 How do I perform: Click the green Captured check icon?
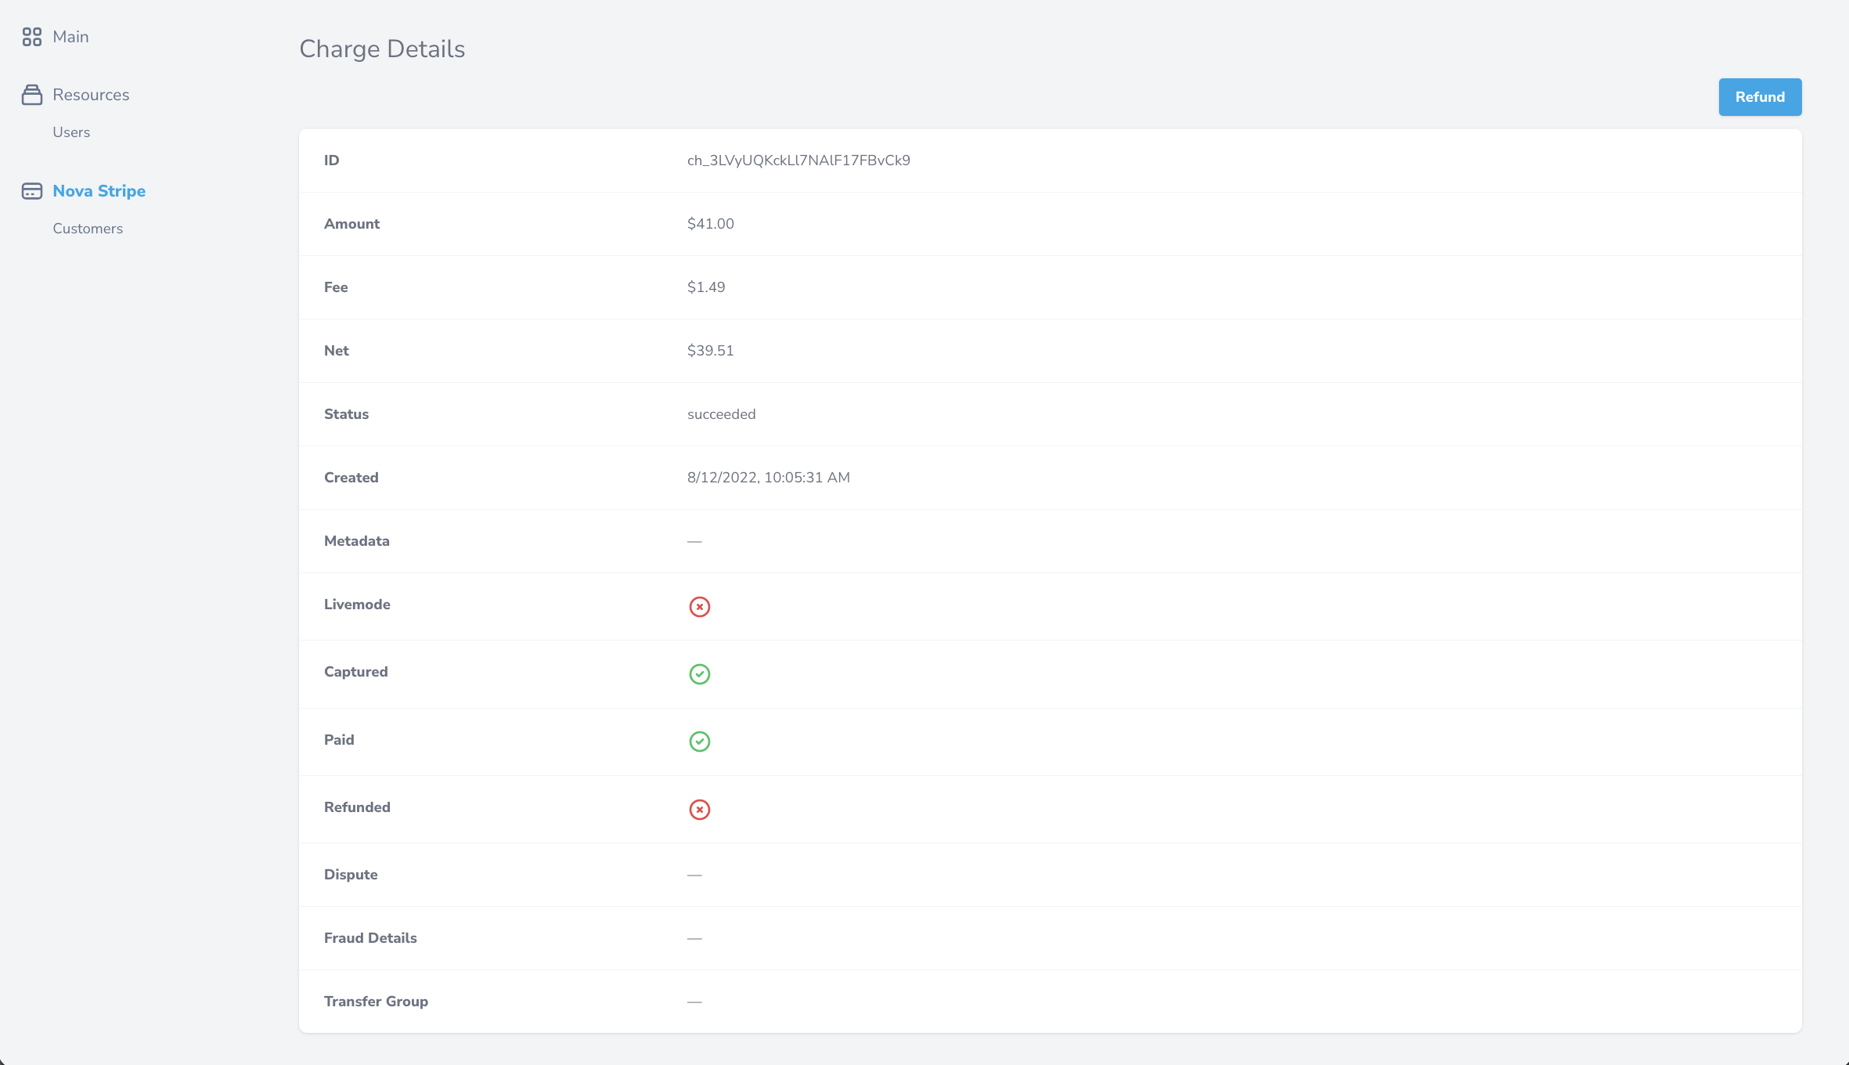click(x=699, y=674)
